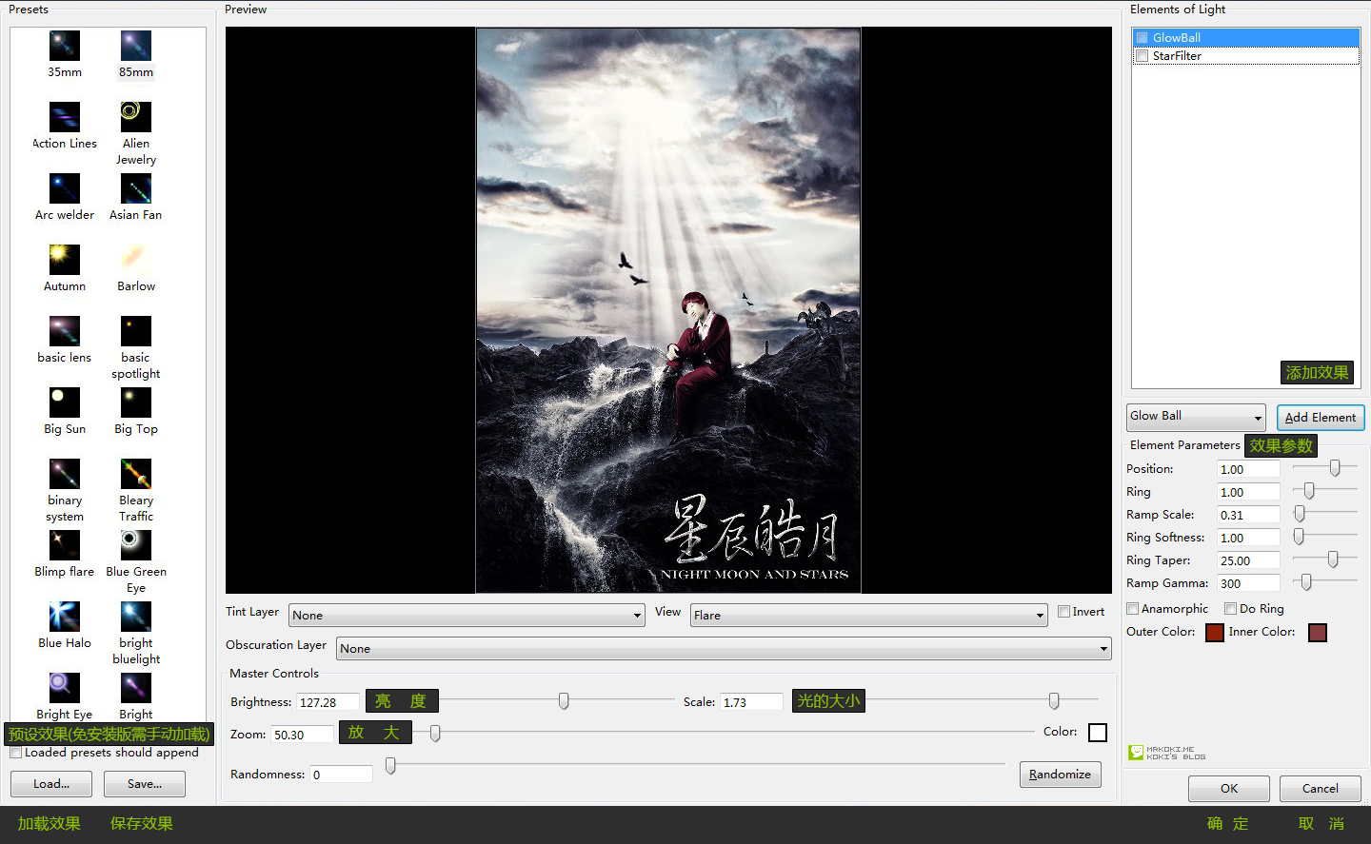Click the Ring value field
The width and height of the screenshot is (1371, 844).
click(1248, 492)
